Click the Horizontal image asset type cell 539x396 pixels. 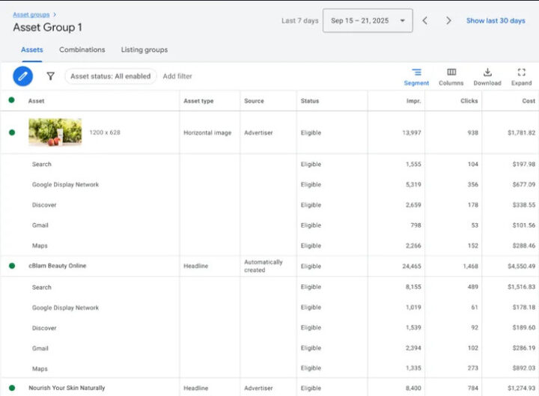point(207,132)
